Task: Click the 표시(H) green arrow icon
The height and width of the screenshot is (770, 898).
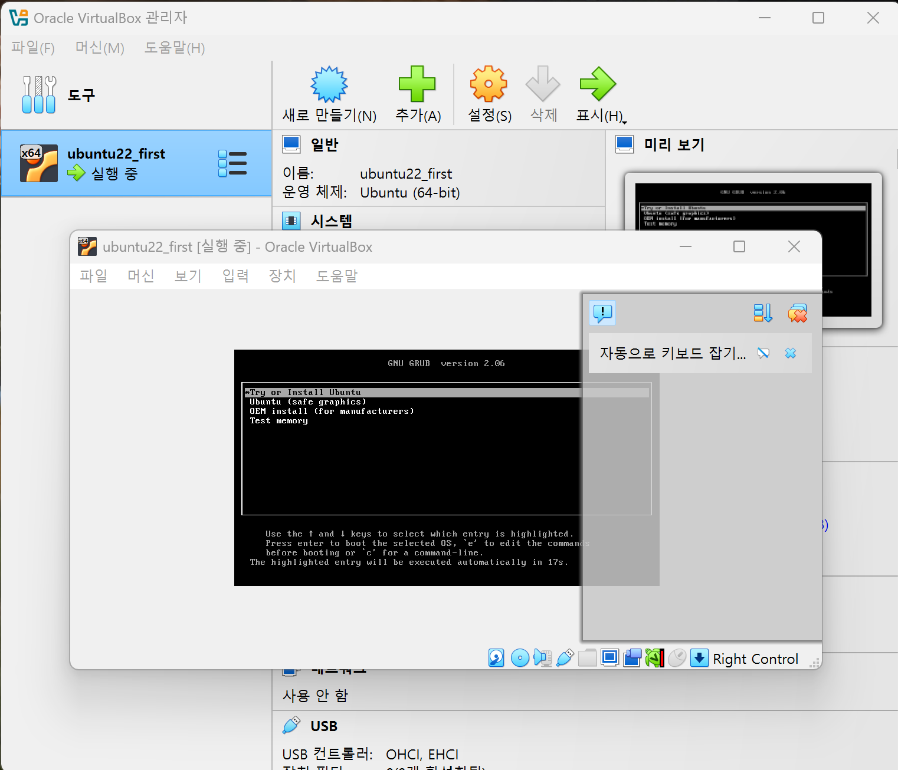Action: pos(598,84)
